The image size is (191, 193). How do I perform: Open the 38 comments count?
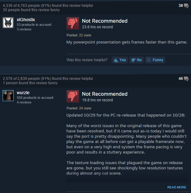pyautogui.click(x=181, y=6)
